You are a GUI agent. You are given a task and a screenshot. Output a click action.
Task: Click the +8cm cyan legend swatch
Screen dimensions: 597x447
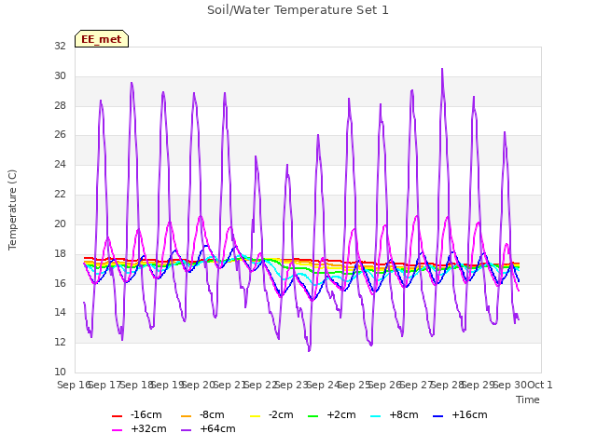(x=375, y=416)
